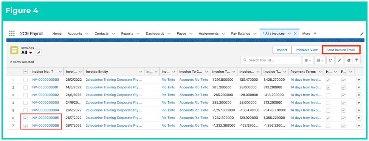Expand the Payee tab chevron

click(x=191, y=34)
